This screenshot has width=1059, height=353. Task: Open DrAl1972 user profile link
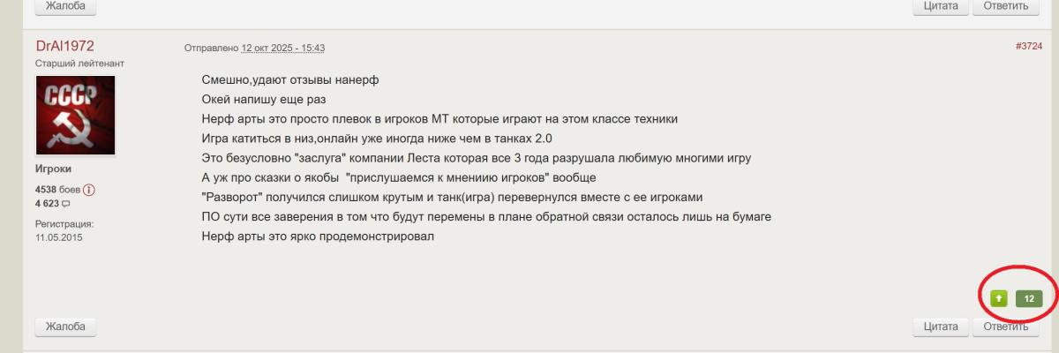point(65,46)
